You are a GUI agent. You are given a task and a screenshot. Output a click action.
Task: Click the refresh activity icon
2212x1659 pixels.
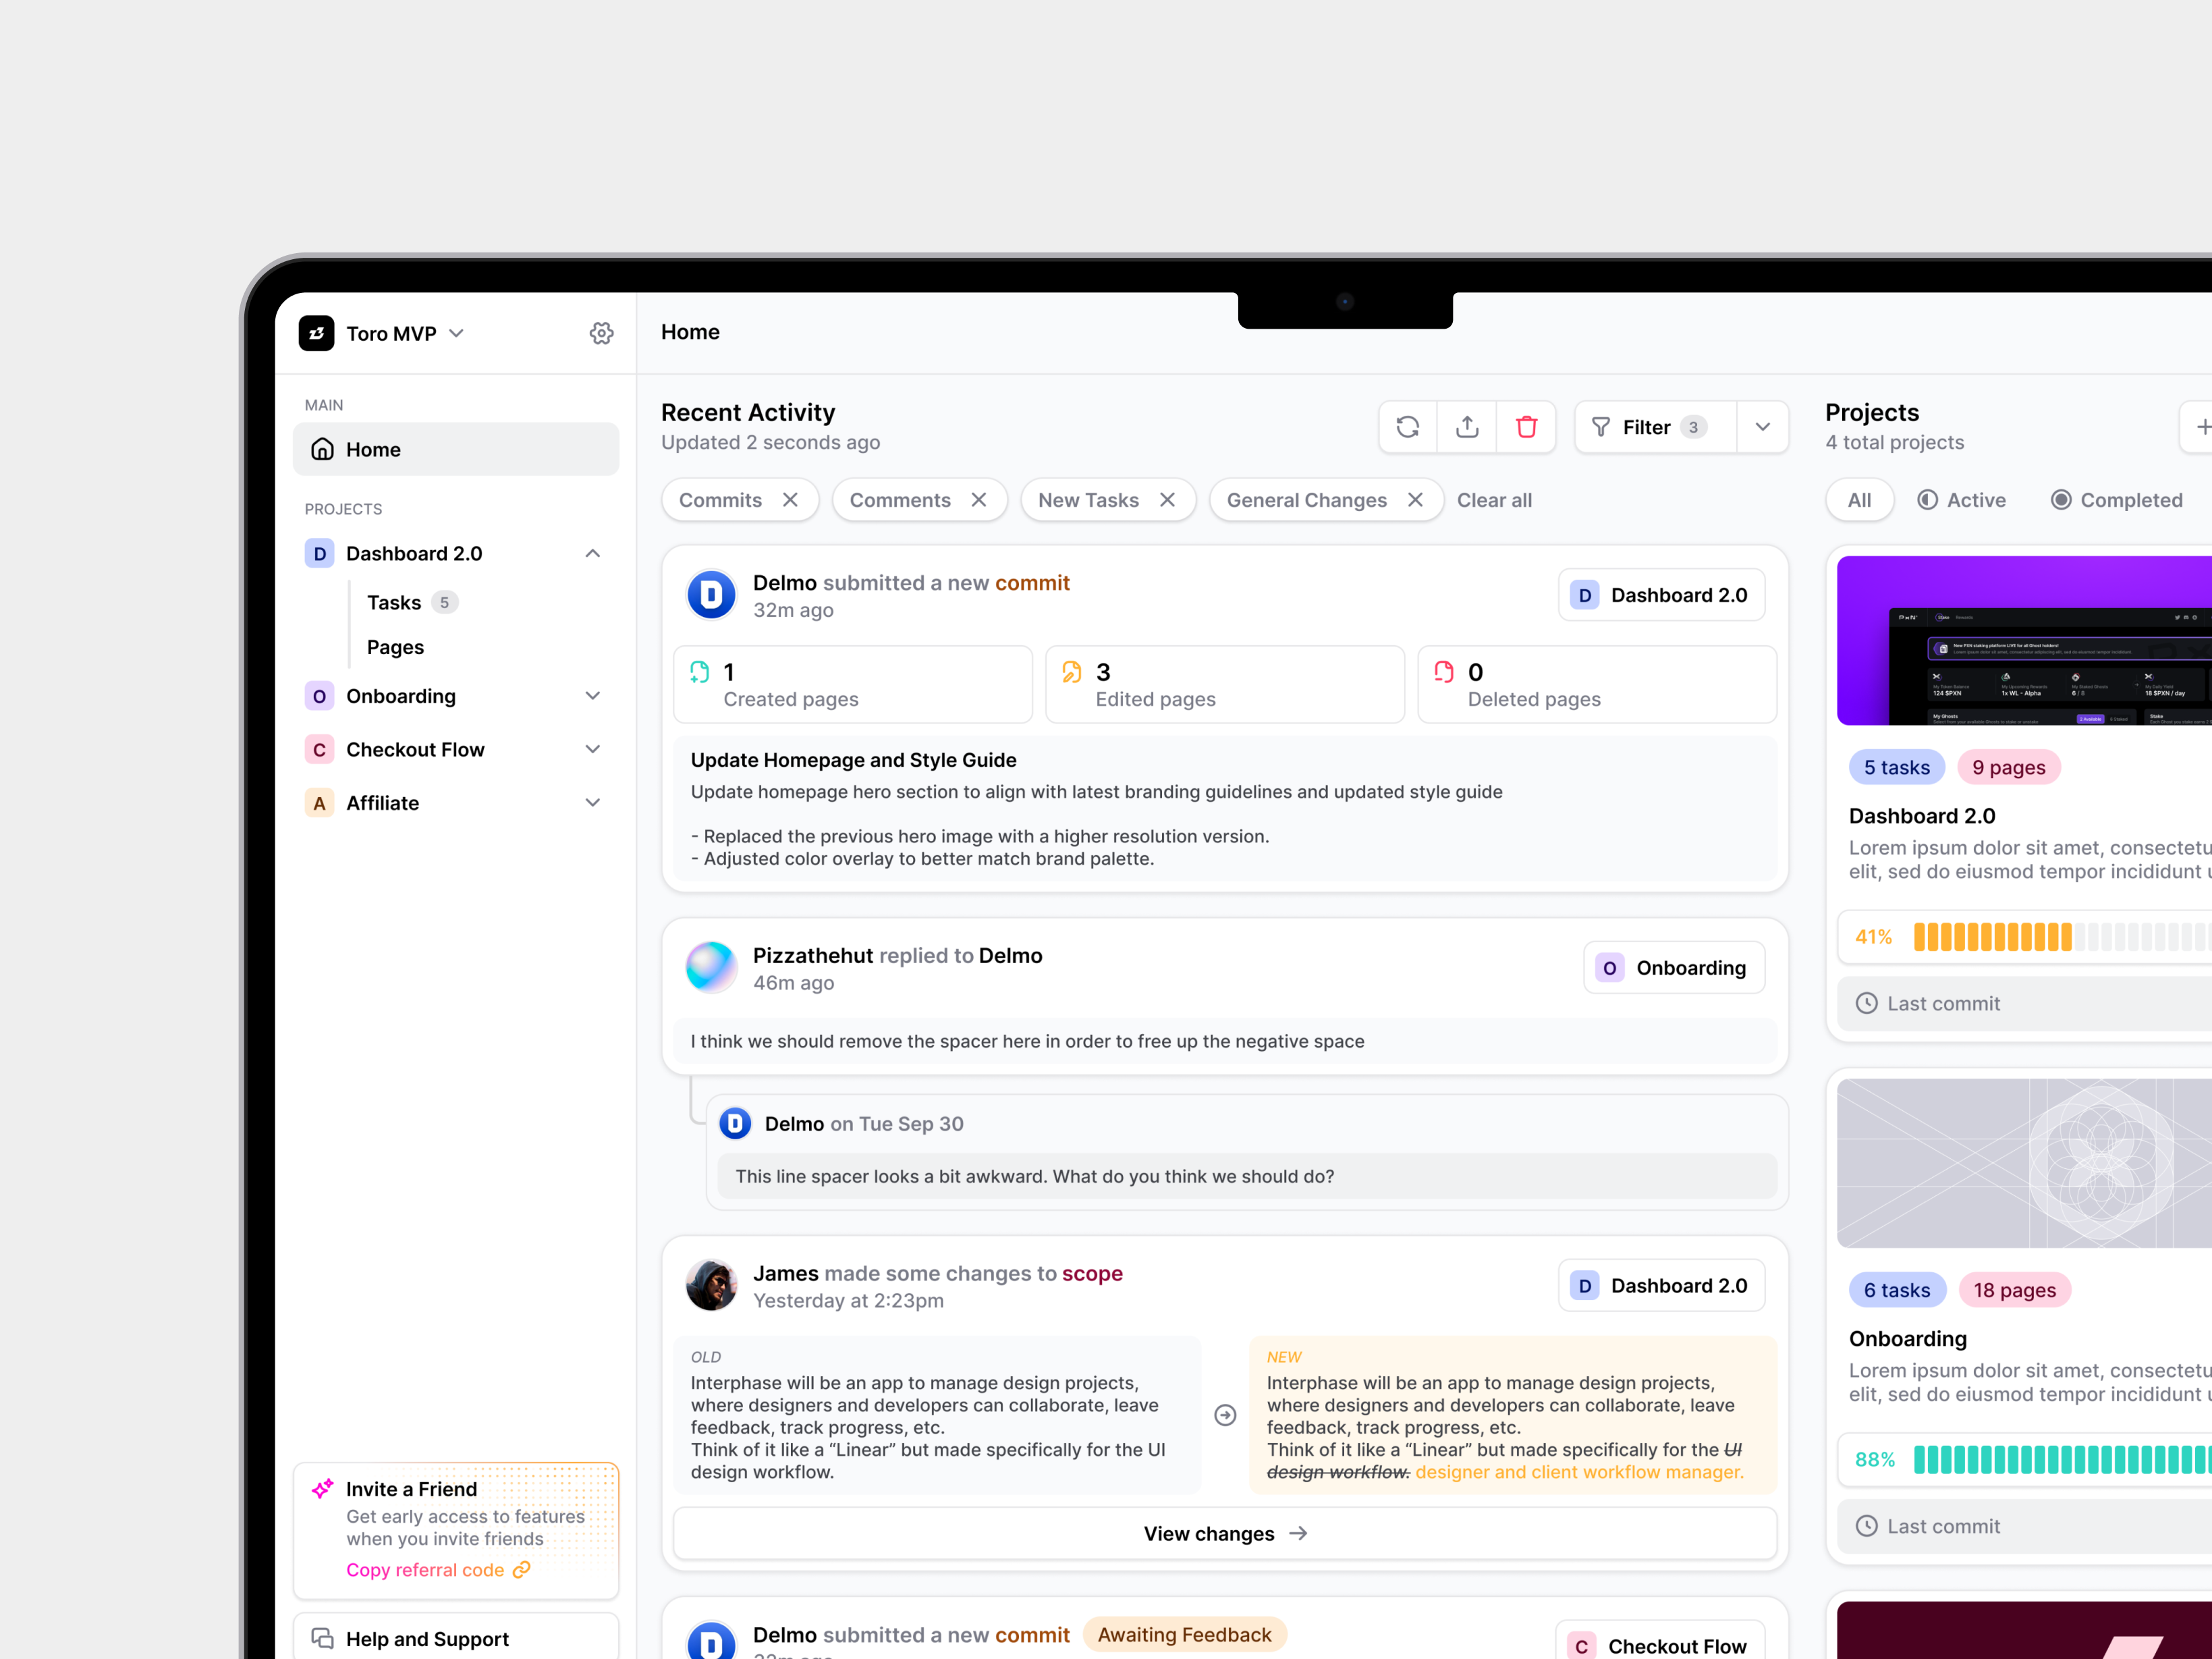tap(1407, 427)
